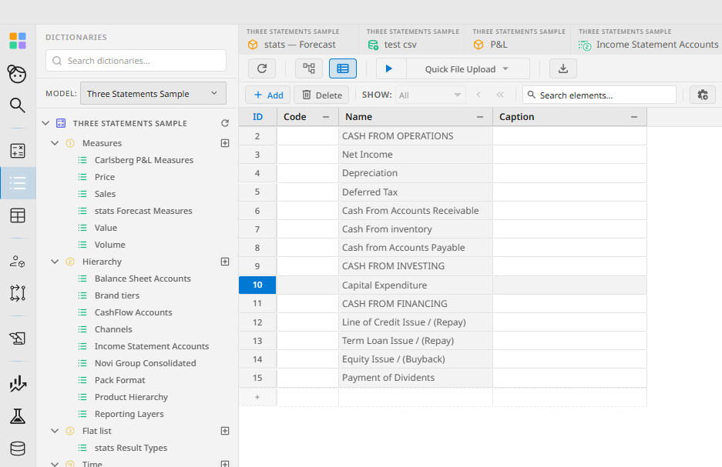Switch to the P&L tab
Viewport: 722px width, 467px height.
tap(518, 39)
